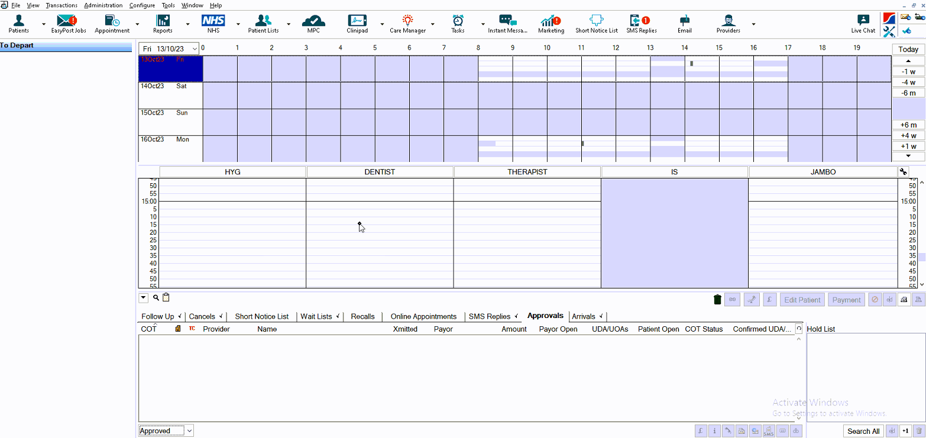Open the Administration menu
This screenshot has height=438, width=926.
(x=103, y=5)
